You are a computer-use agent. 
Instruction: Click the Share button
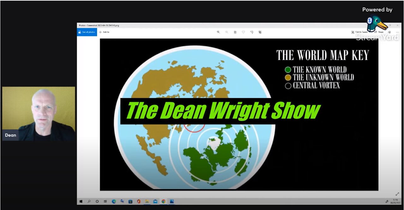[x=379, y=32]
